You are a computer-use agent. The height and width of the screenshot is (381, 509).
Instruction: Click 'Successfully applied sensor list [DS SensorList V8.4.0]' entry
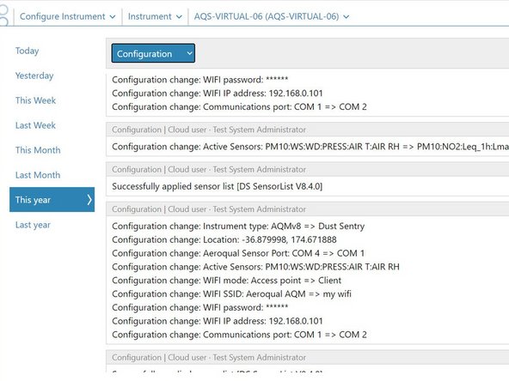click(218, 186)
